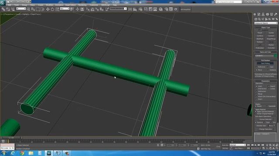Click the time slider handle

pyautogui.click(x=11, y=138)
